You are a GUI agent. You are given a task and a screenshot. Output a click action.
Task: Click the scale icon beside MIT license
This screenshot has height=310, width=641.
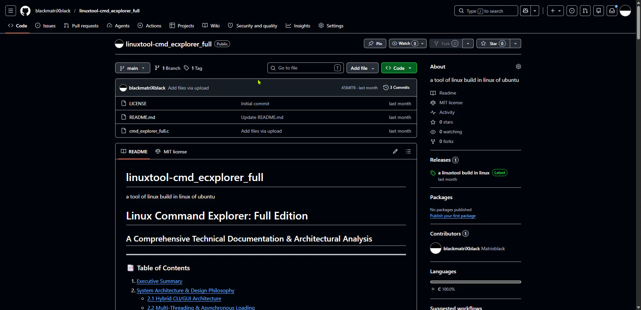(433, 103)
